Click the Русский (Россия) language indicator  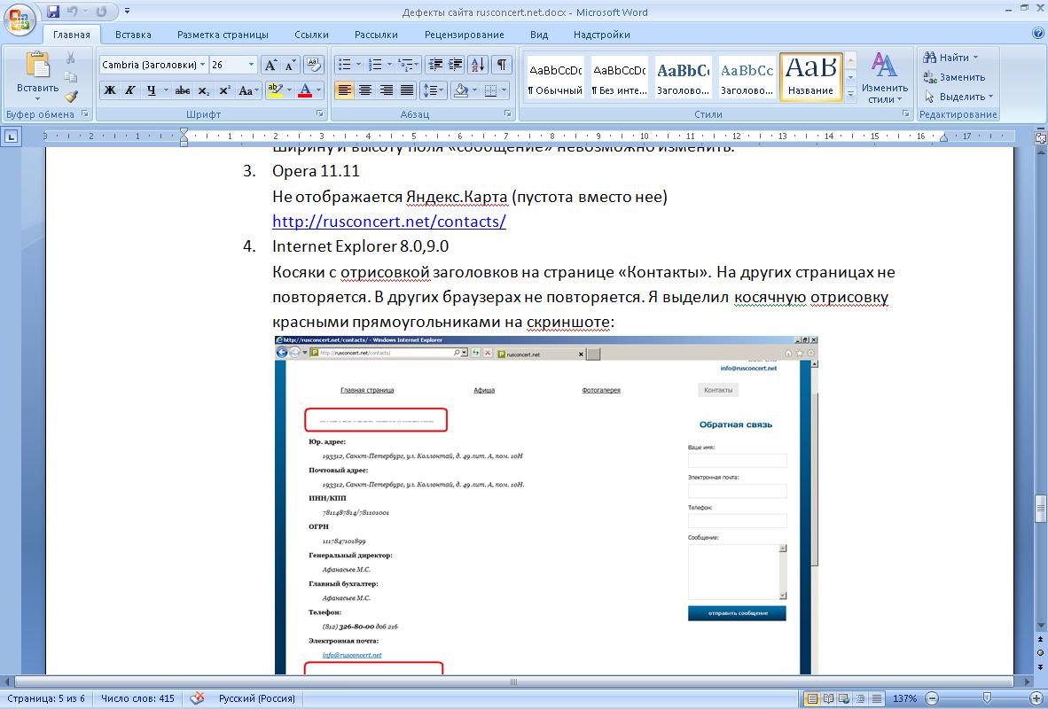[256, 698]
